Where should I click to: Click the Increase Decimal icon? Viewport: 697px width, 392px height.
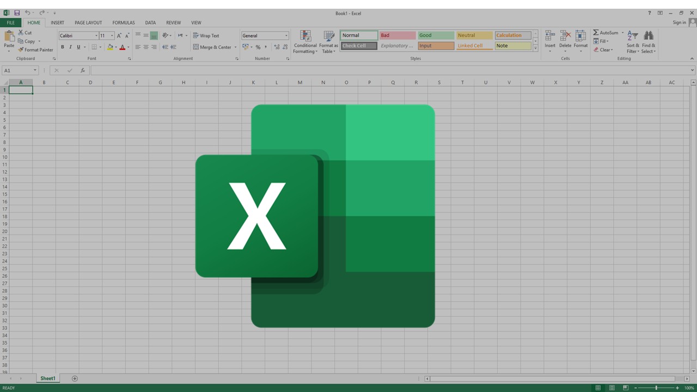coord(276,47)
